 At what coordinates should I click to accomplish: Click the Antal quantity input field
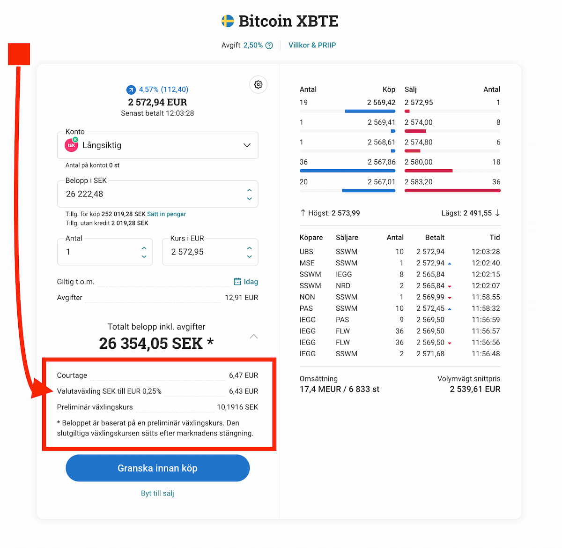pos(105,252)
